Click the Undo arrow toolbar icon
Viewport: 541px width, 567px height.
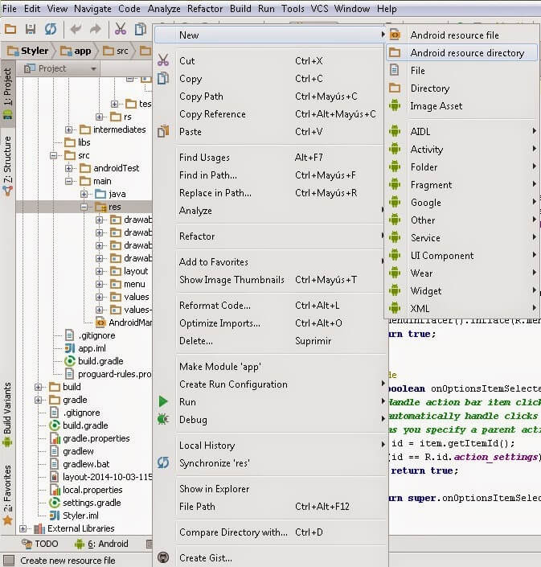coord(76,29)
